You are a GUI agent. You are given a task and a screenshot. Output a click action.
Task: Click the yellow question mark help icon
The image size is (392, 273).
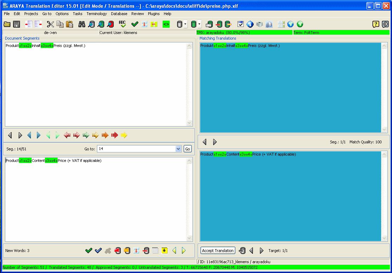click(376, 24)
